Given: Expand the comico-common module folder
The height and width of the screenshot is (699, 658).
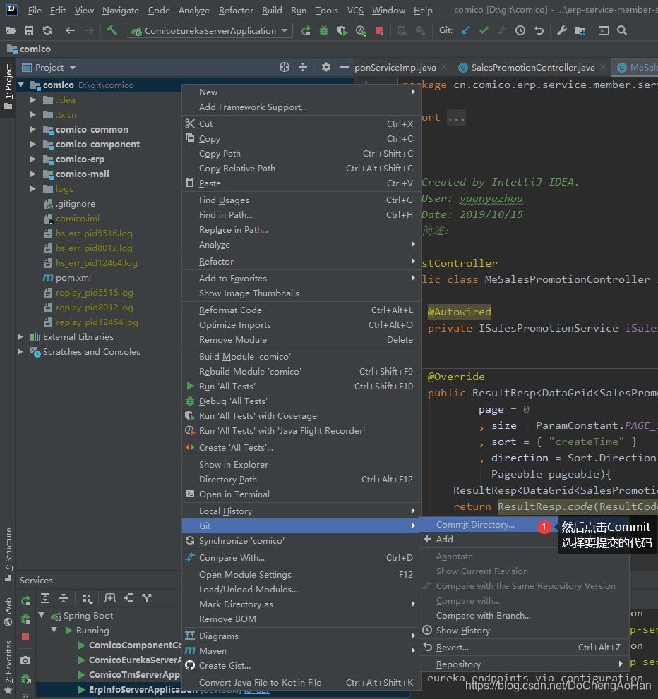Looking at the screenshot, I should click(x=32, y=129).
